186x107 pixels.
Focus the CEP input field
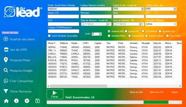click(x=161, y=17)
